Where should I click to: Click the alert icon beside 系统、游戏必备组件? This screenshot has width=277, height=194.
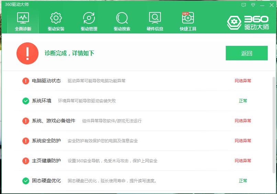coord(26,121)
